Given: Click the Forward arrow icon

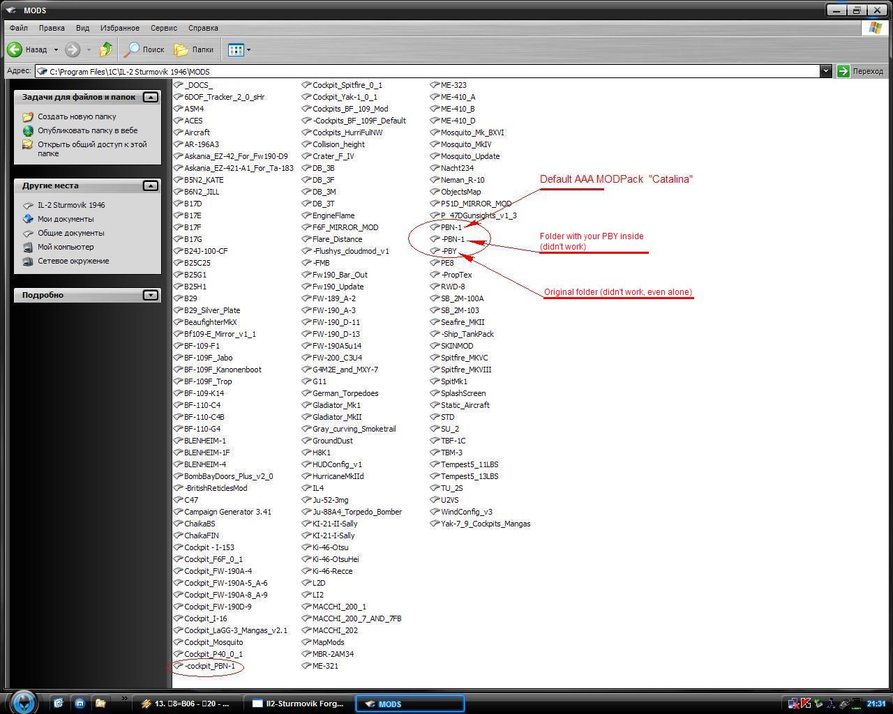Looking at the screenshot, I should (x=73, y=50).
